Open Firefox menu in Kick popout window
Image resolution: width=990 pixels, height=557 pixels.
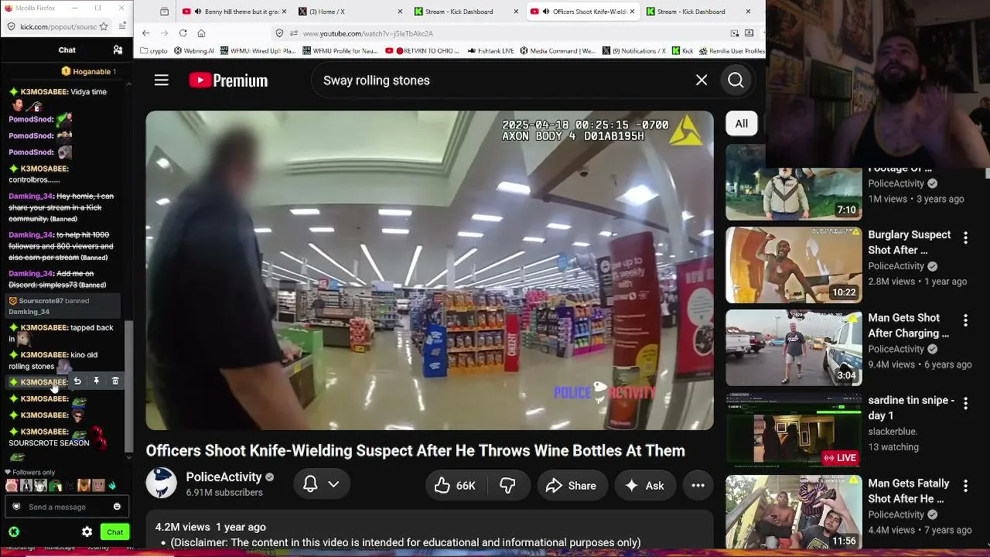(x=122, y=26)
